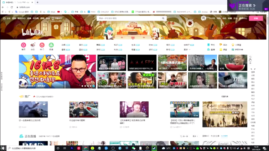Click the browser back arrow
269x151 pixels.
(3, 7)
